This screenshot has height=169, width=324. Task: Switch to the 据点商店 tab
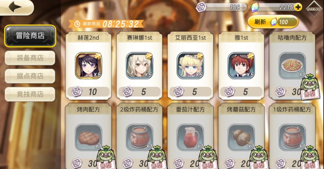pyautogui.click(x=30, y=76)
